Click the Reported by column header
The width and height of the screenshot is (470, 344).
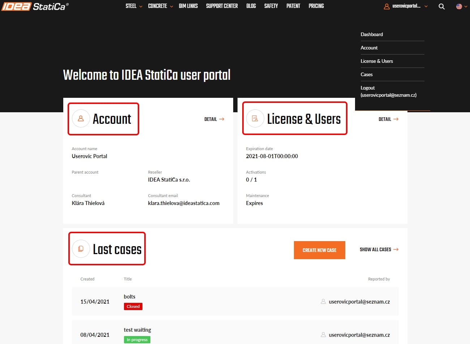click(x=379, y=279)
